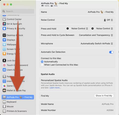119x115 pixels.
Task: Select AirPods Pro - Find My sidebar item
Action: click(18, 97)
